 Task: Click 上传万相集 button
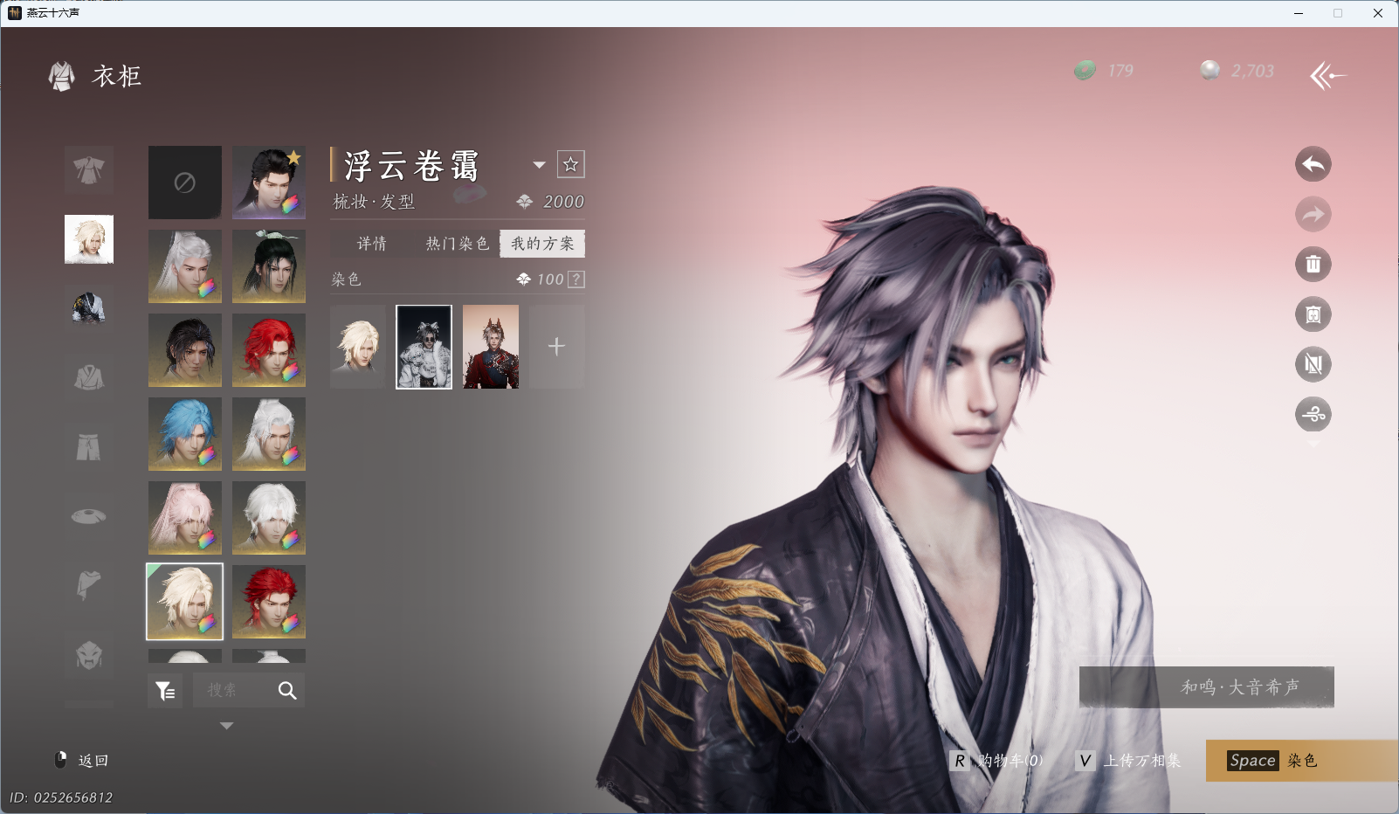[1129, 761]
